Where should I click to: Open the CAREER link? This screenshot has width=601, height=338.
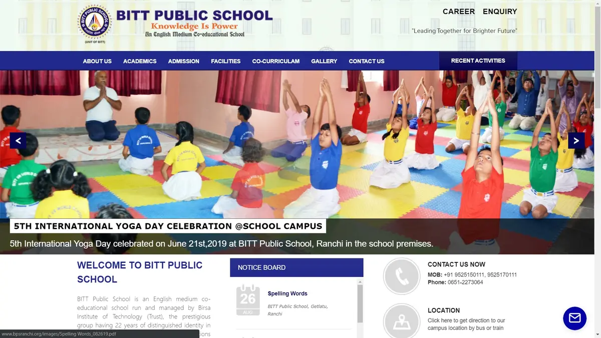[x=459, y=12]
